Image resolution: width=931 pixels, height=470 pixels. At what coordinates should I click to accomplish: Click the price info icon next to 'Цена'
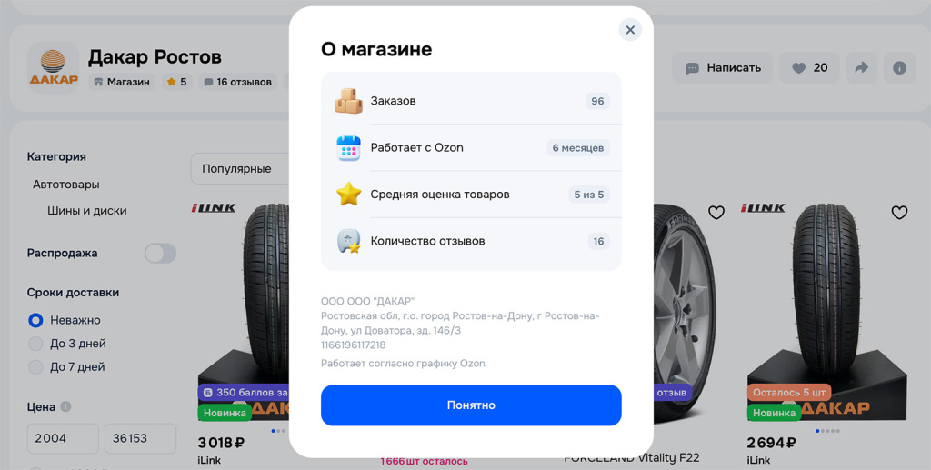(x=65, y=406)
